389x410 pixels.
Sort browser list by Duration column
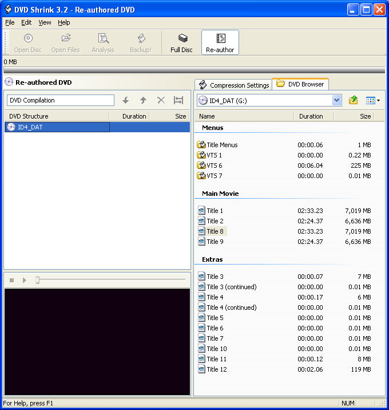tap(313, 116)
